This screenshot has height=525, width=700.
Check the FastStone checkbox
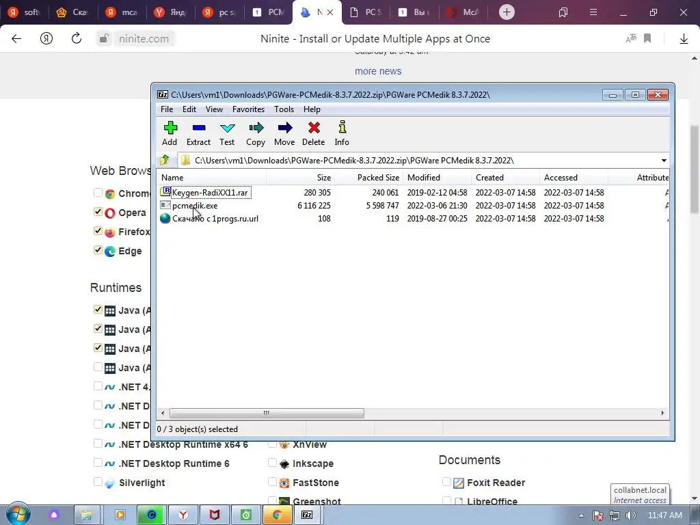click(272, 482)
